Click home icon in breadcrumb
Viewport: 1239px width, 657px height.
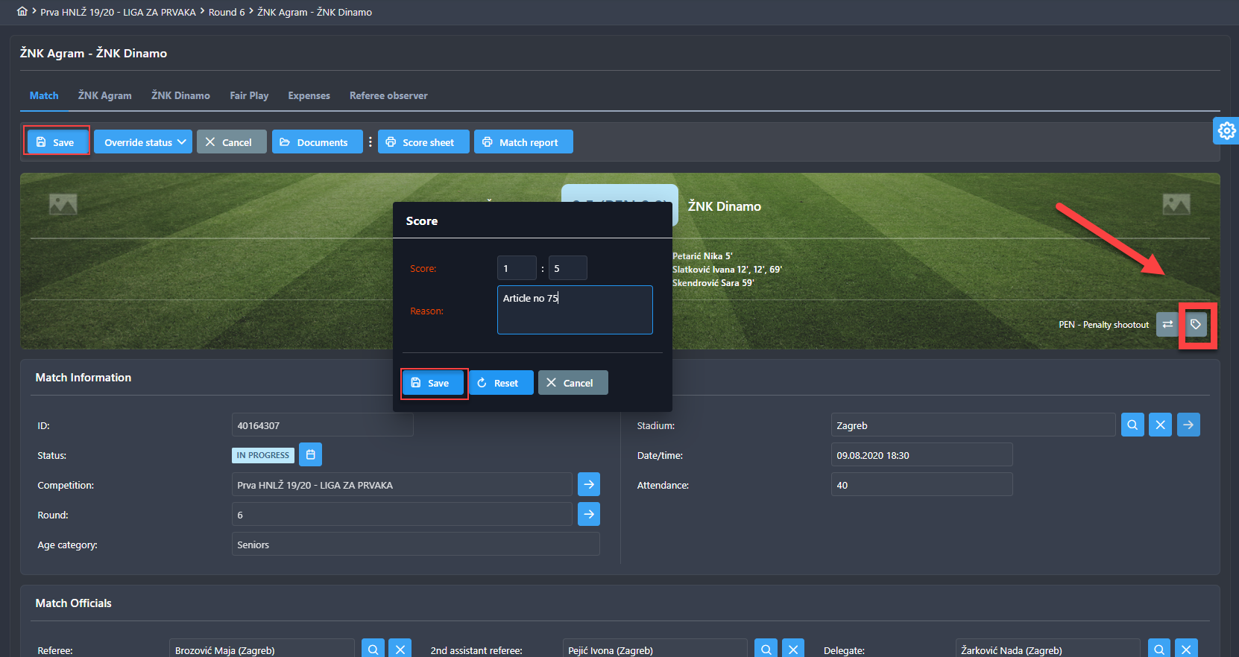[22, 11]
